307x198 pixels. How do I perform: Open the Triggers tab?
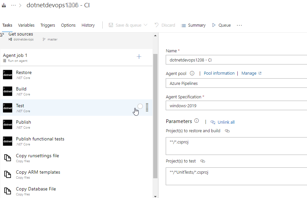coord(48,25)
